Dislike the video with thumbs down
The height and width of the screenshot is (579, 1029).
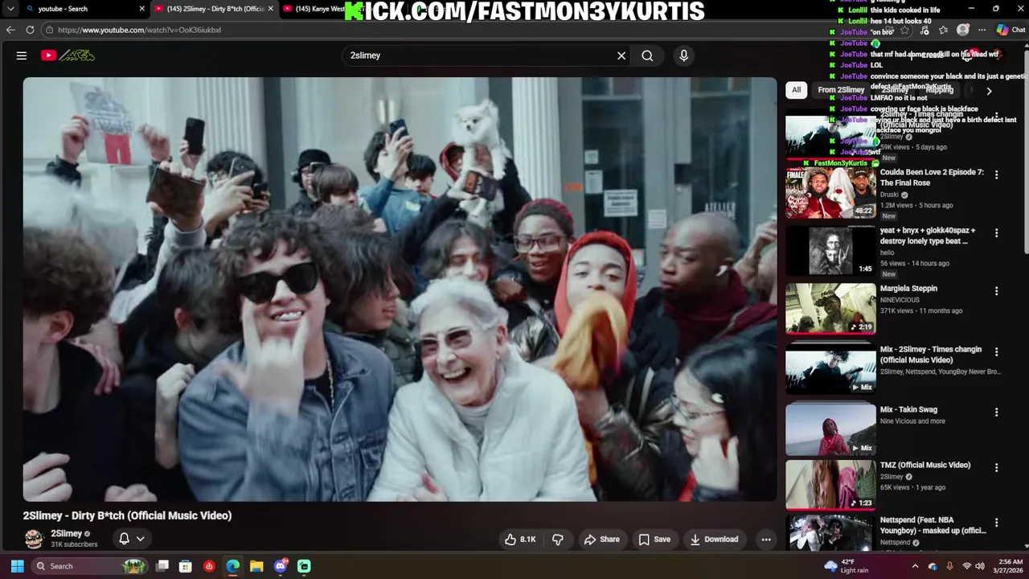click(558, 540)
